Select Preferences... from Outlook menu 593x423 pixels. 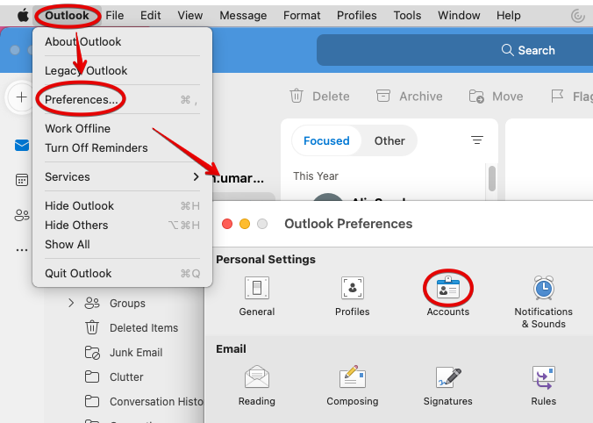click(x=82, y=100)
